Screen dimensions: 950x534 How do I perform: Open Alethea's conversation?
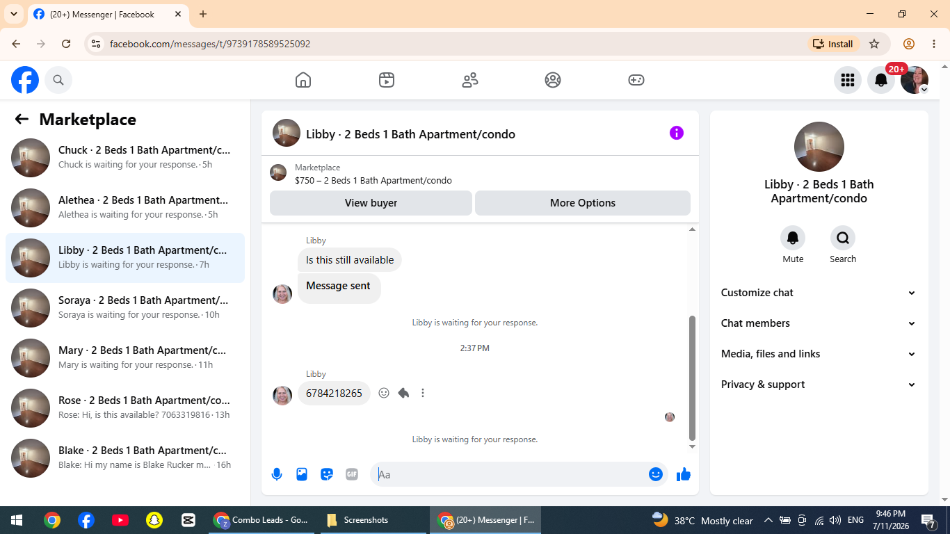(x=125, y=208)
